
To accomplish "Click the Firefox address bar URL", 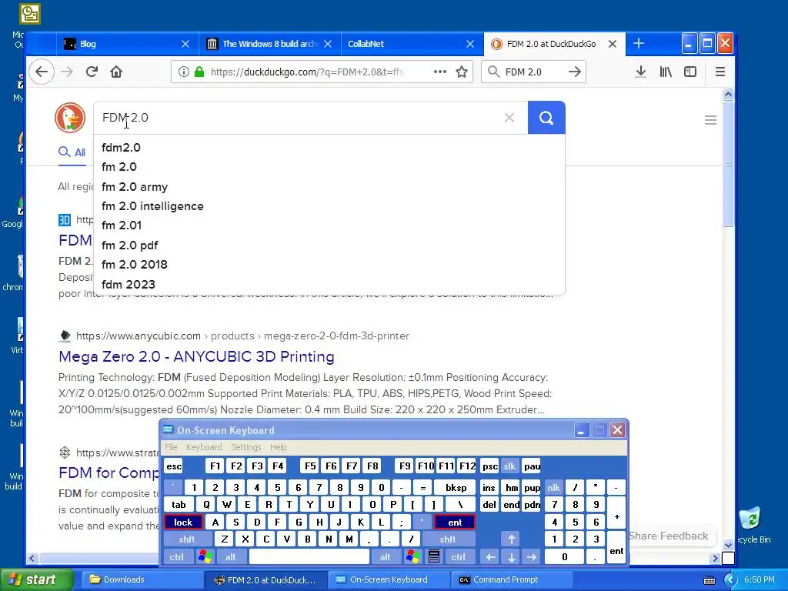I will [x=306, y=72].
